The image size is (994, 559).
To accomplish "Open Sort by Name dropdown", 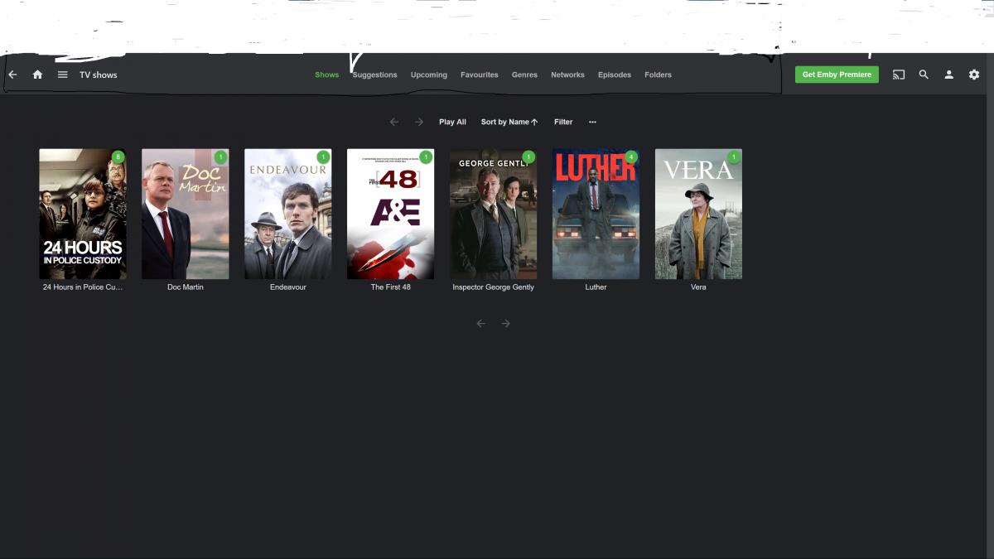I will coord(509,122).
